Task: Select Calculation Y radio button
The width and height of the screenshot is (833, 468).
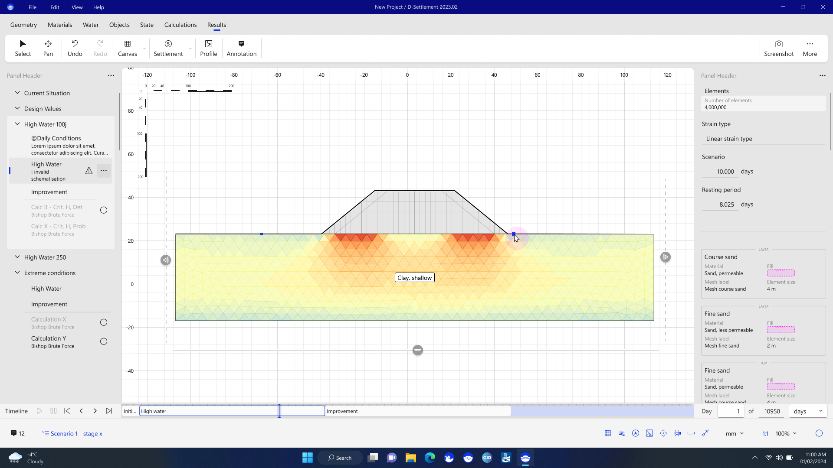Action: tap(104, 341)
